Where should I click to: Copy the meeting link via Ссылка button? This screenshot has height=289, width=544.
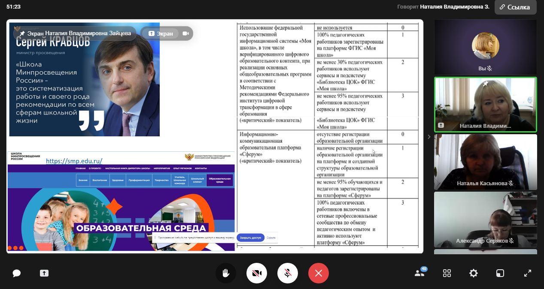click(x=515, y=7)
